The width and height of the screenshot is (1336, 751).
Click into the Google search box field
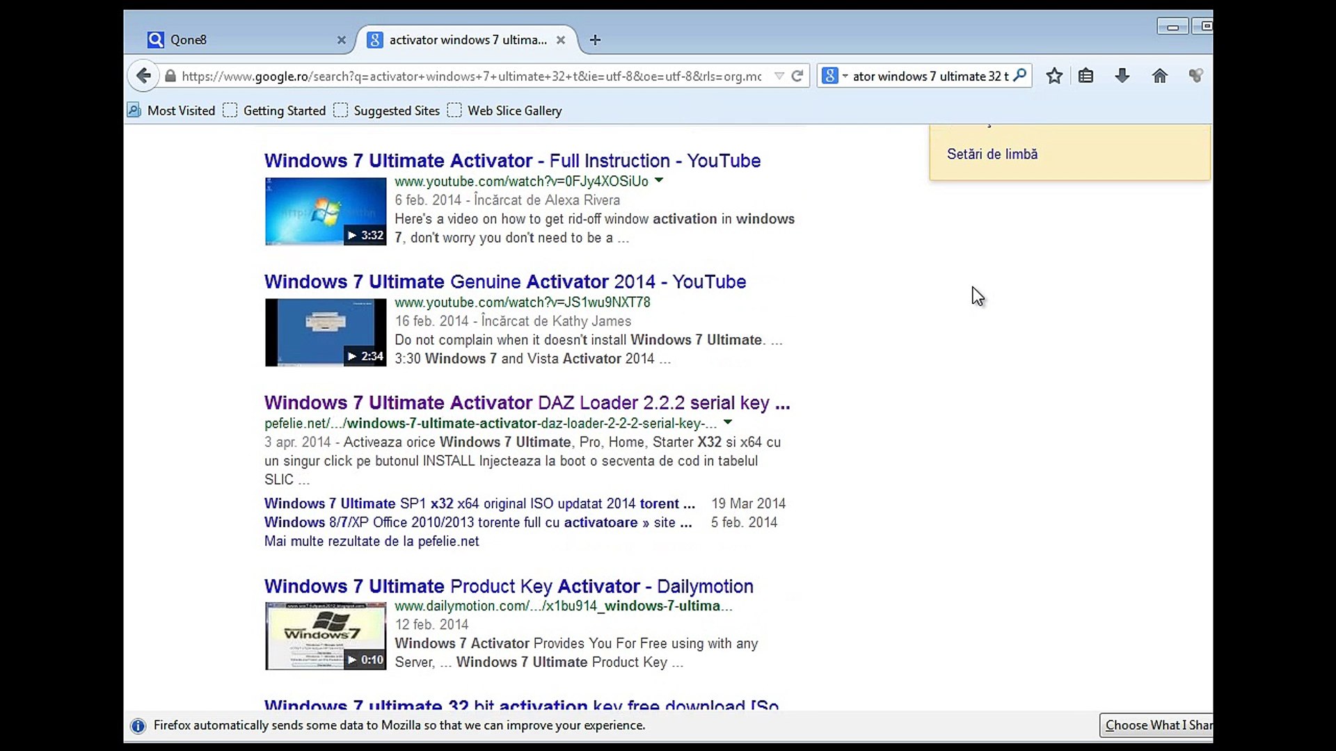[x=930, y=76]
